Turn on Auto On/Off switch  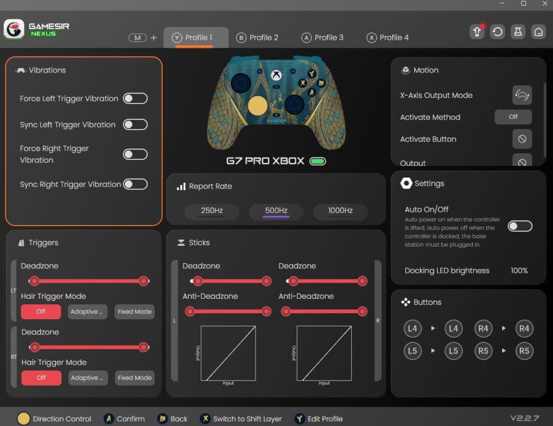(520, 226)
